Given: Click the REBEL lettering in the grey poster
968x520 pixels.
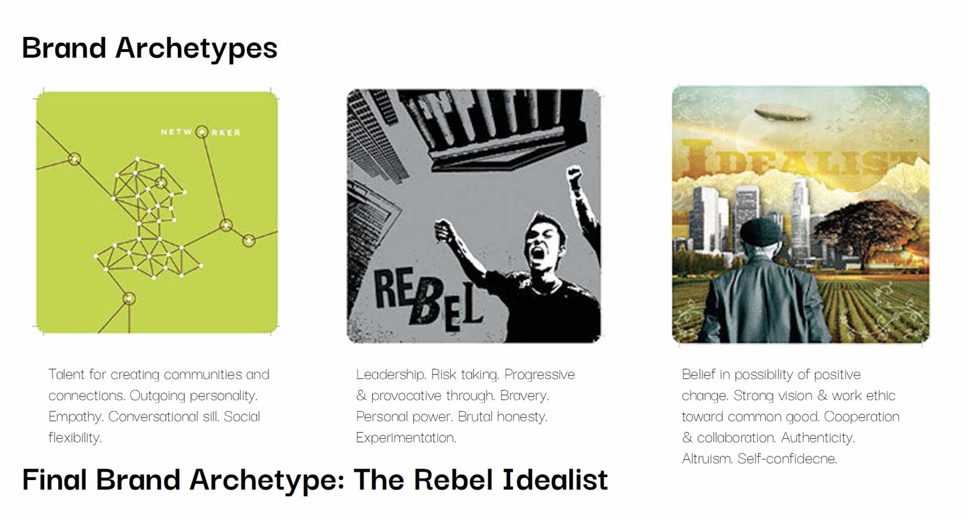Looking at the screenshot, I should point(428,298).
